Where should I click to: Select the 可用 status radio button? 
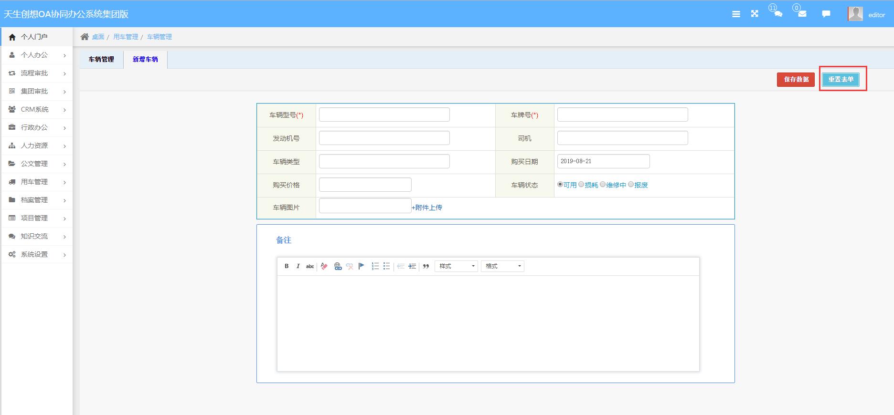click(x=560, y=184)
